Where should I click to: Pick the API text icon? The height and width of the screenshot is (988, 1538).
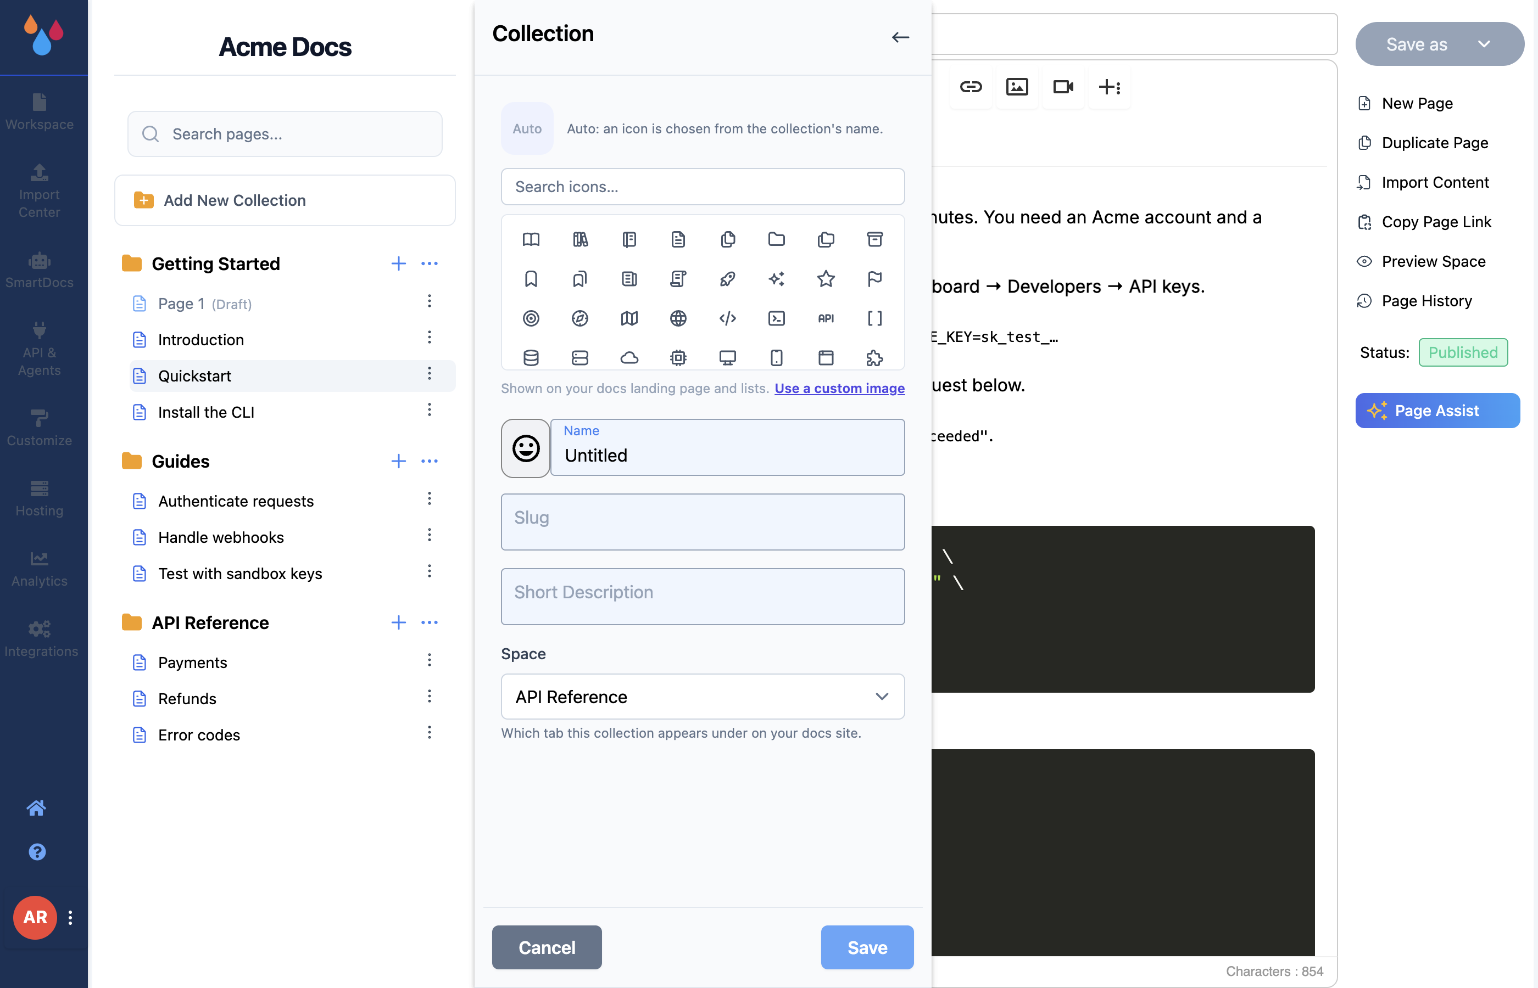[x=826, y=318]
